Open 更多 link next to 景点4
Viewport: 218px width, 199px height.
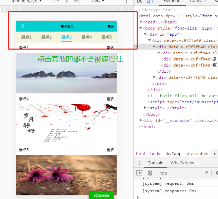(x=110, y=99)
